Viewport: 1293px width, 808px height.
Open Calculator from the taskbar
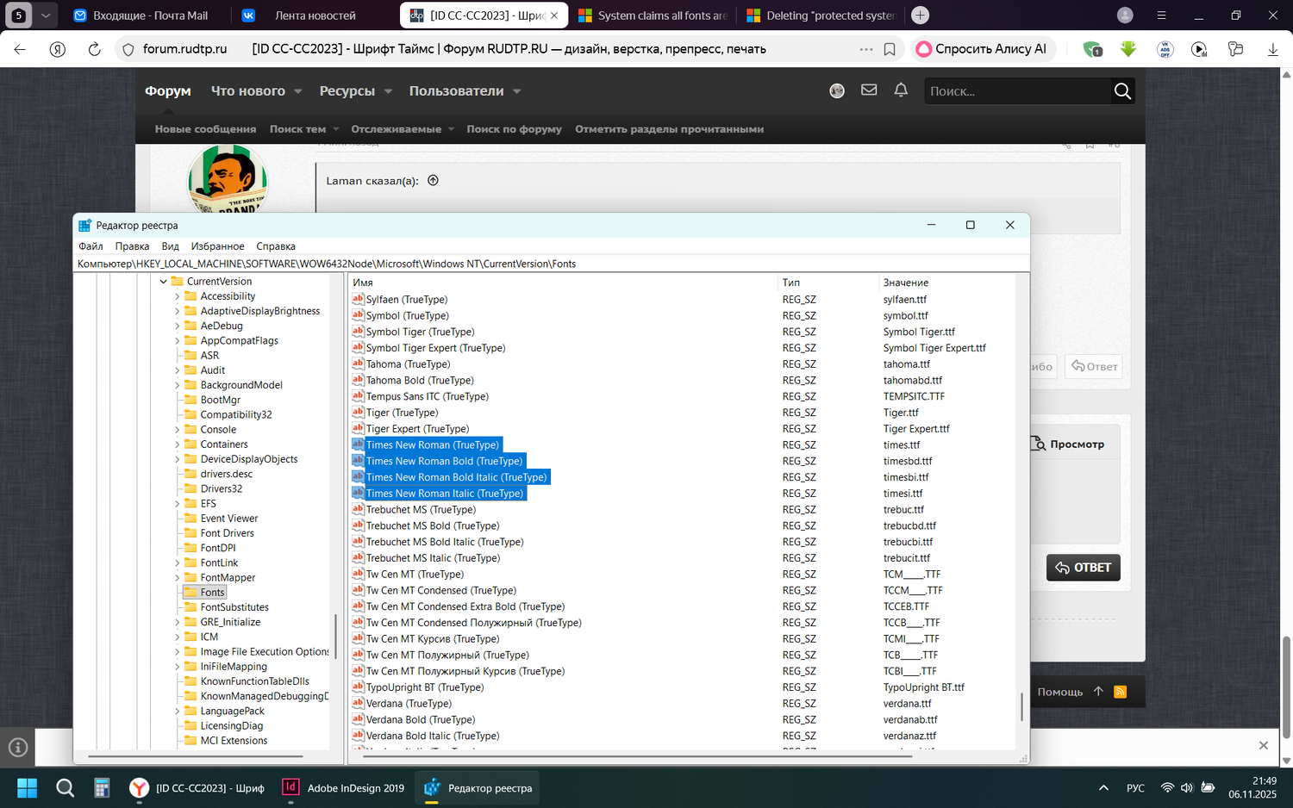pos(102,788)
